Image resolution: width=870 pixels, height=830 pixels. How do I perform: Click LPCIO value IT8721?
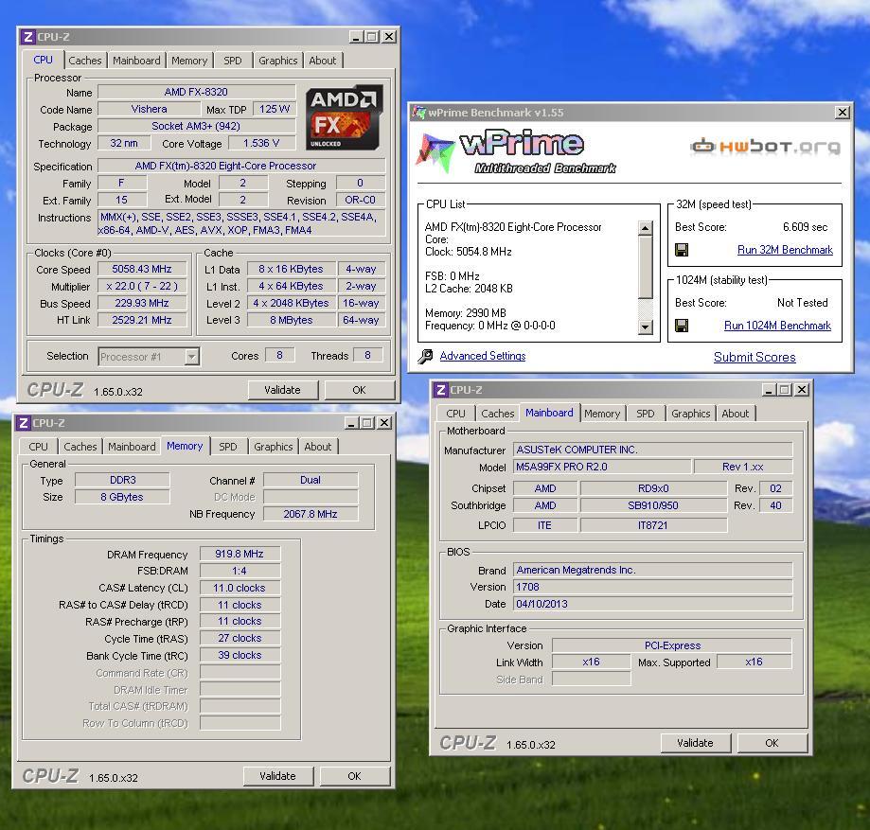653,525
